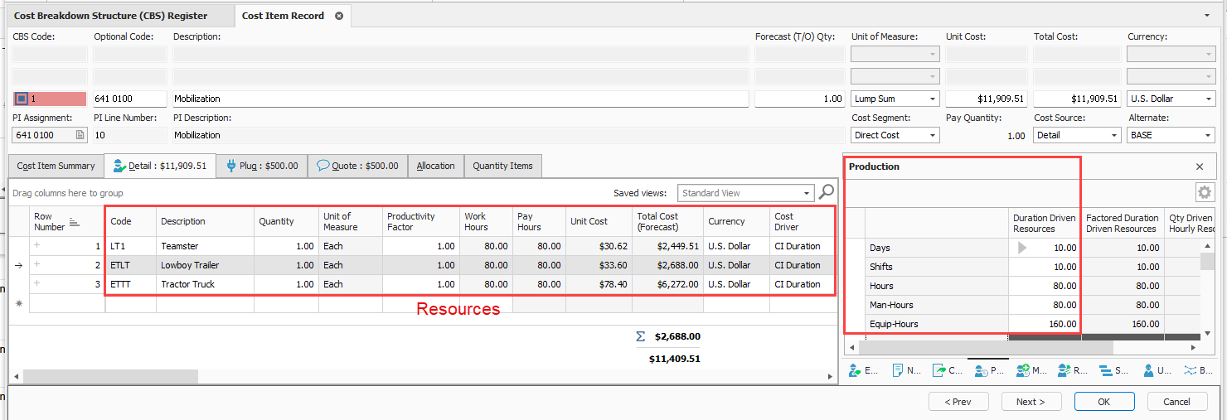The width and height of the screenshot is (1227, 420).
Task: Open the Lump Sum unit dropdown
Action: pyautogui.click(x=933, y=99)
